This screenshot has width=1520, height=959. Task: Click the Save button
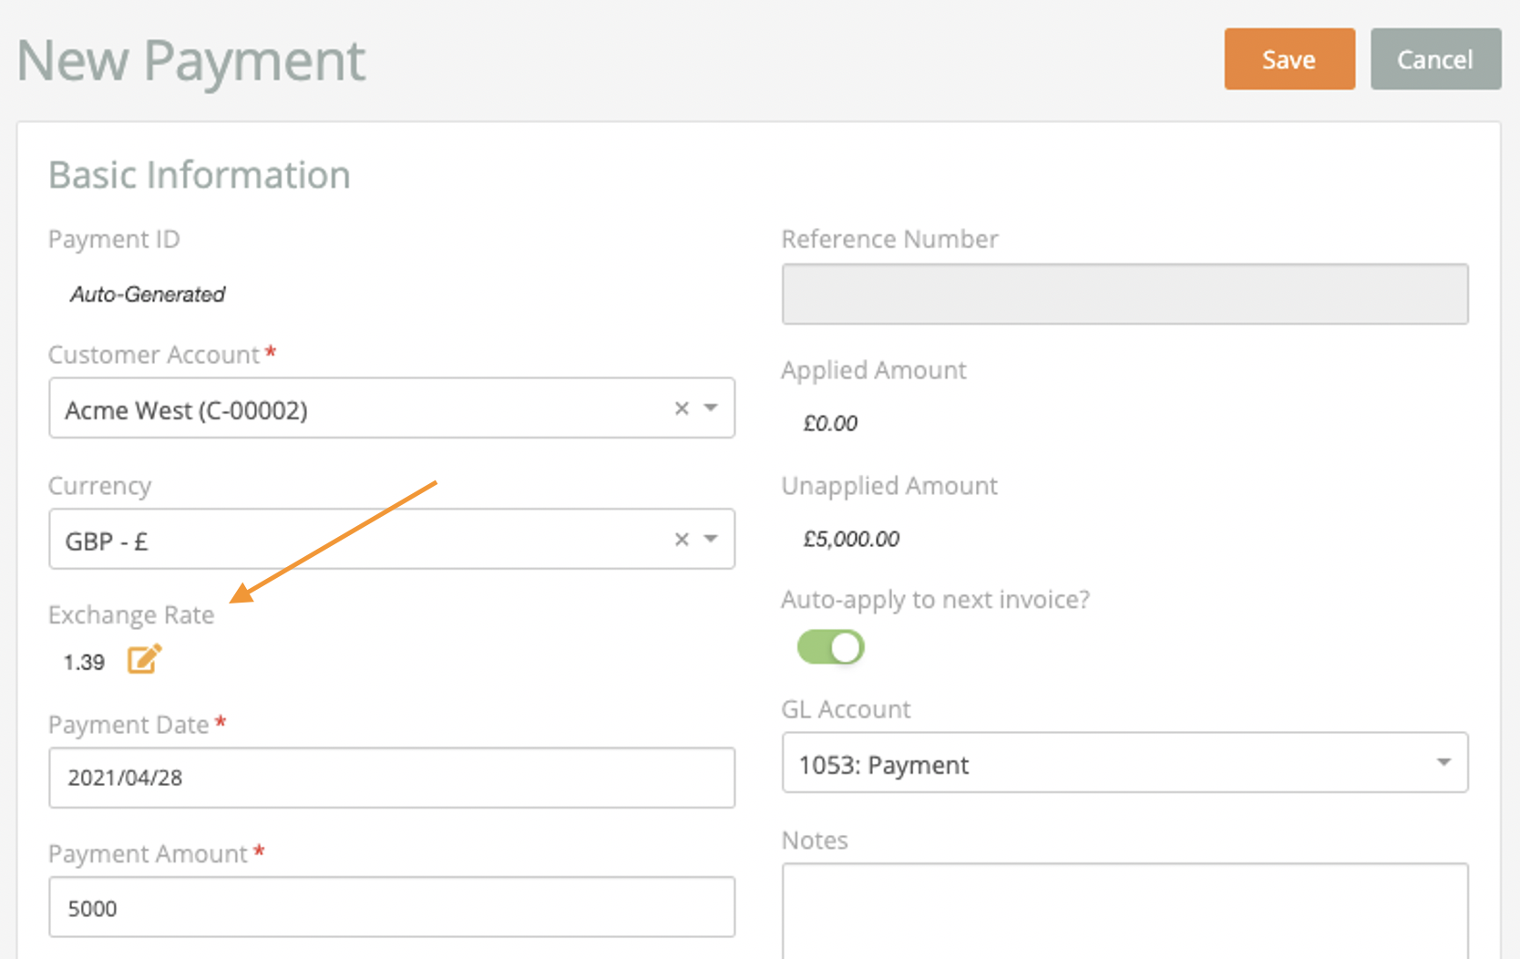pos(1289,59)
